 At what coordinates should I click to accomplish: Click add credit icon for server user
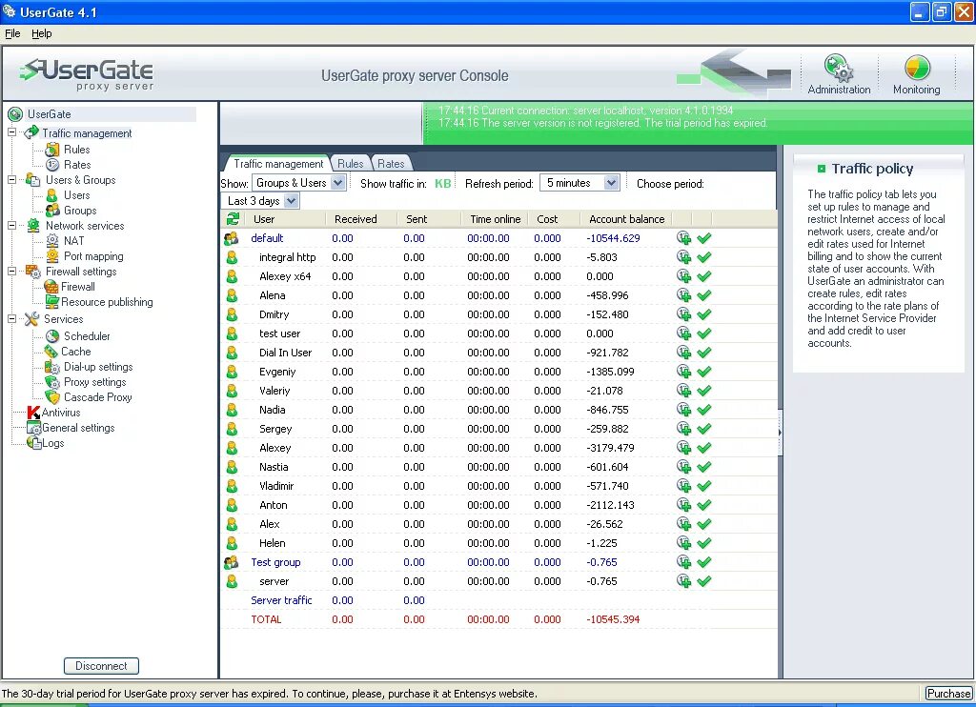[683, 581]
